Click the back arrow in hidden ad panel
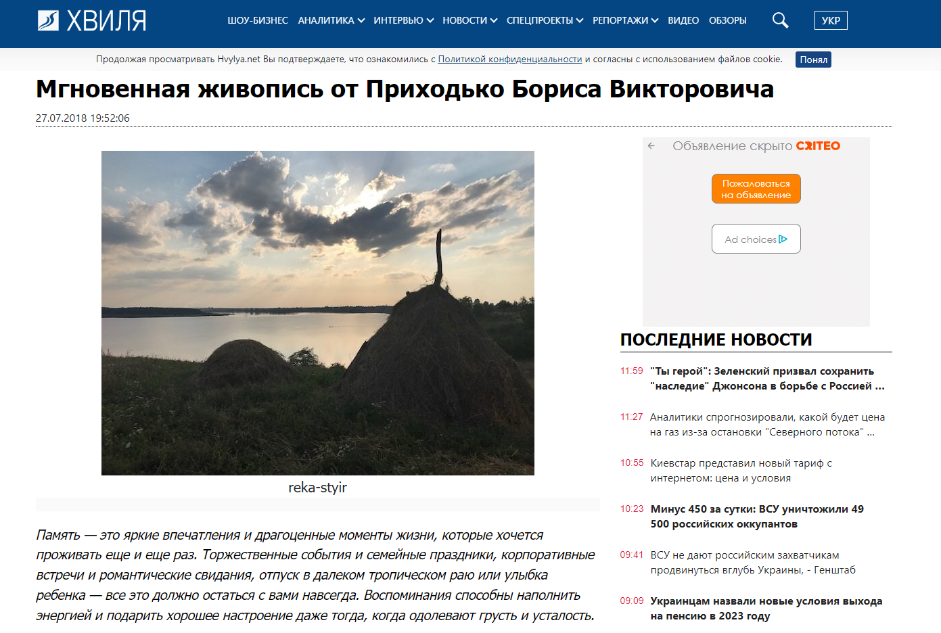The image size is (941, 633). [651, 145]
